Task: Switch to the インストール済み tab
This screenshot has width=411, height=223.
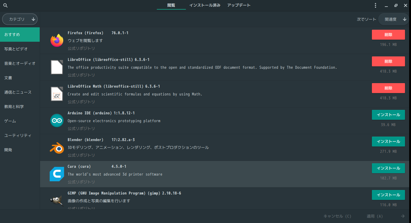Action: point(205,5)
